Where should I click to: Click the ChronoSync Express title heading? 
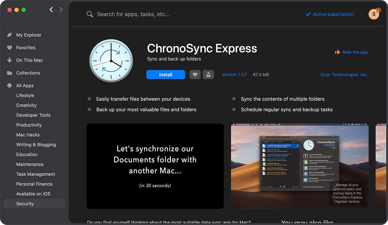coord(202,48)
